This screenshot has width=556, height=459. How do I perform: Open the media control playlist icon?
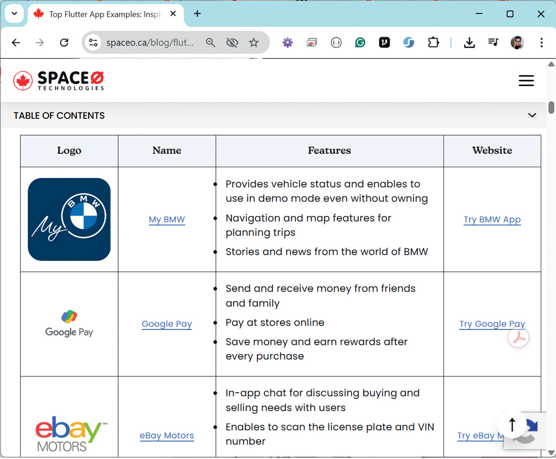[493, 42]
